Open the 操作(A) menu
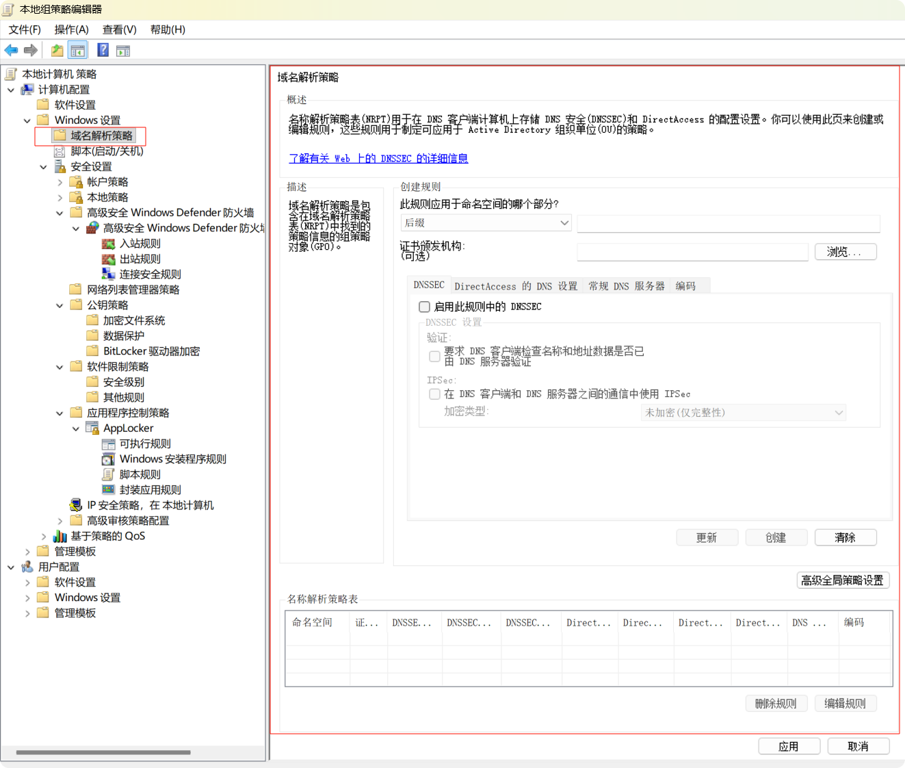Viewport: 905px width, 768px height. pos(72,29)
